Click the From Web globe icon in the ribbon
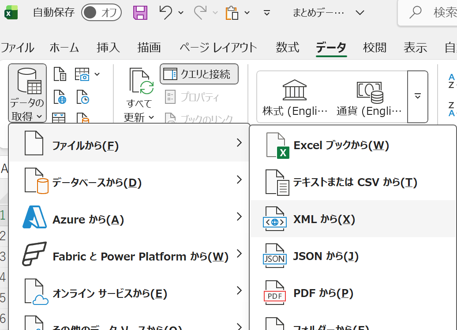Image resolution: width=457 pixels, height=330 pixels. 60,97
